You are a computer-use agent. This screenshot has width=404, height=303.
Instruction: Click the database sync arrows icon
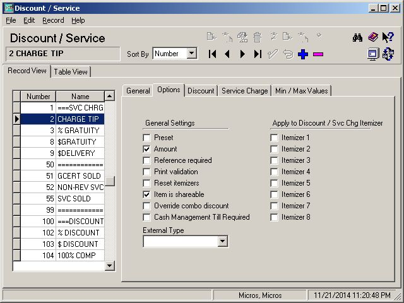coord(388,54)
